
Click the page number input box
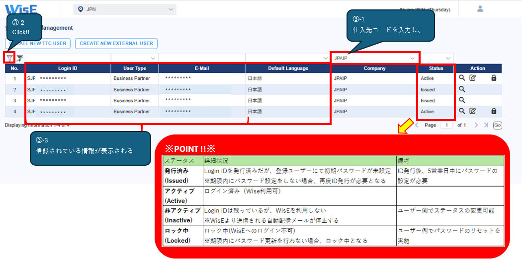pyautogui.click(x=446, y=125)
